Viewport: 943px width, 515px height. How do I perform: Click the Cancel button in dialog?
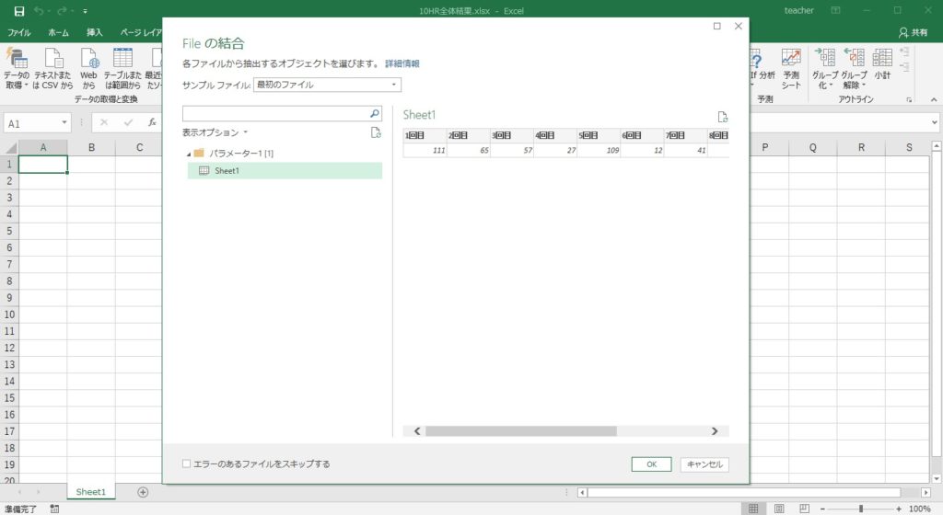pos(704,464)
